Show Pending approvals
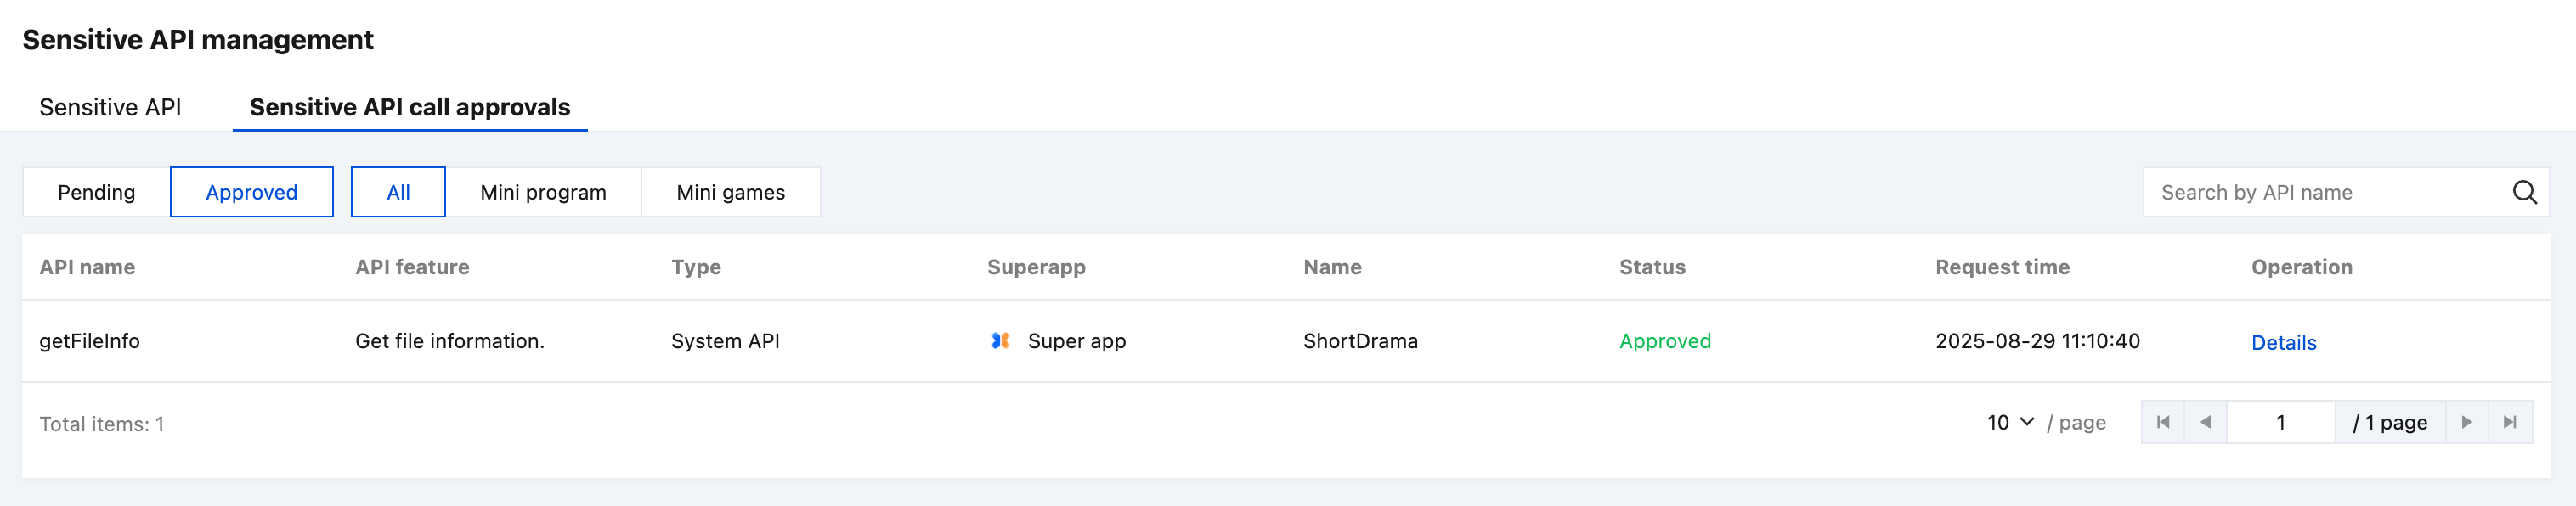 point(96,192)
